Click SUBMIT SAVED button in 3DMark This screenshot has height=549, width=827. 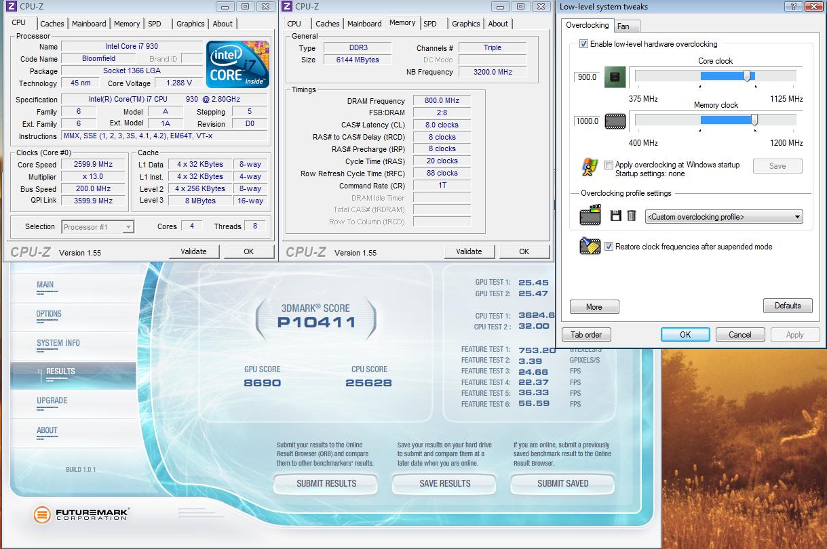pyautogui.click(x=563, y=484)
